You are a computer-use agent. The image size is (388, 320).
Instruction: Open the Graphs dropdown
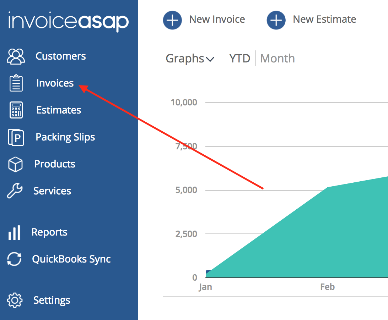[x=185, y=59]
